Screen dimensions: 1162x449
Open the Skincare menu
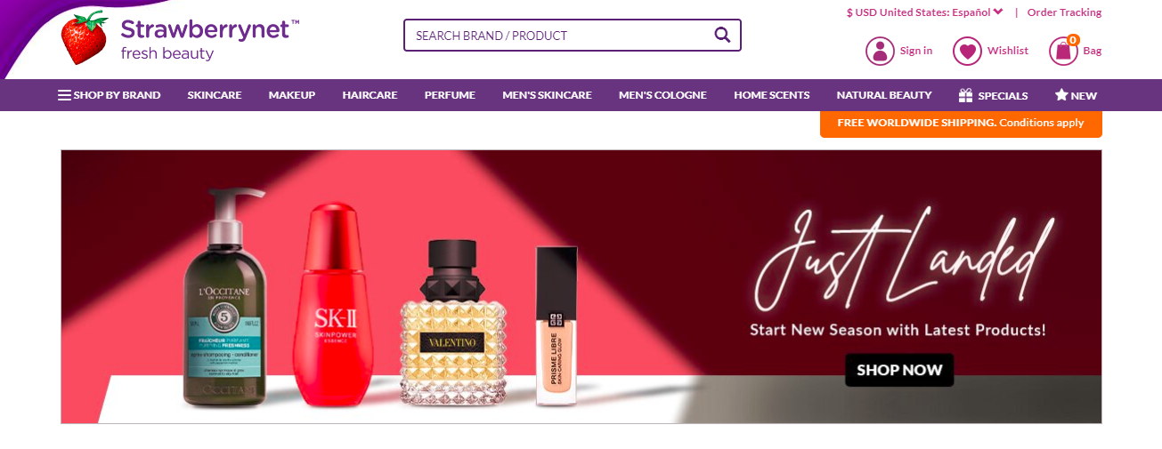215,95
